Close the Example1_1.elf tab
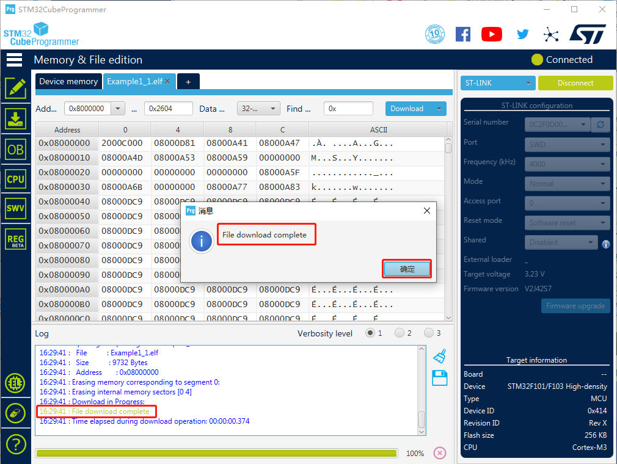 (167, 81)
